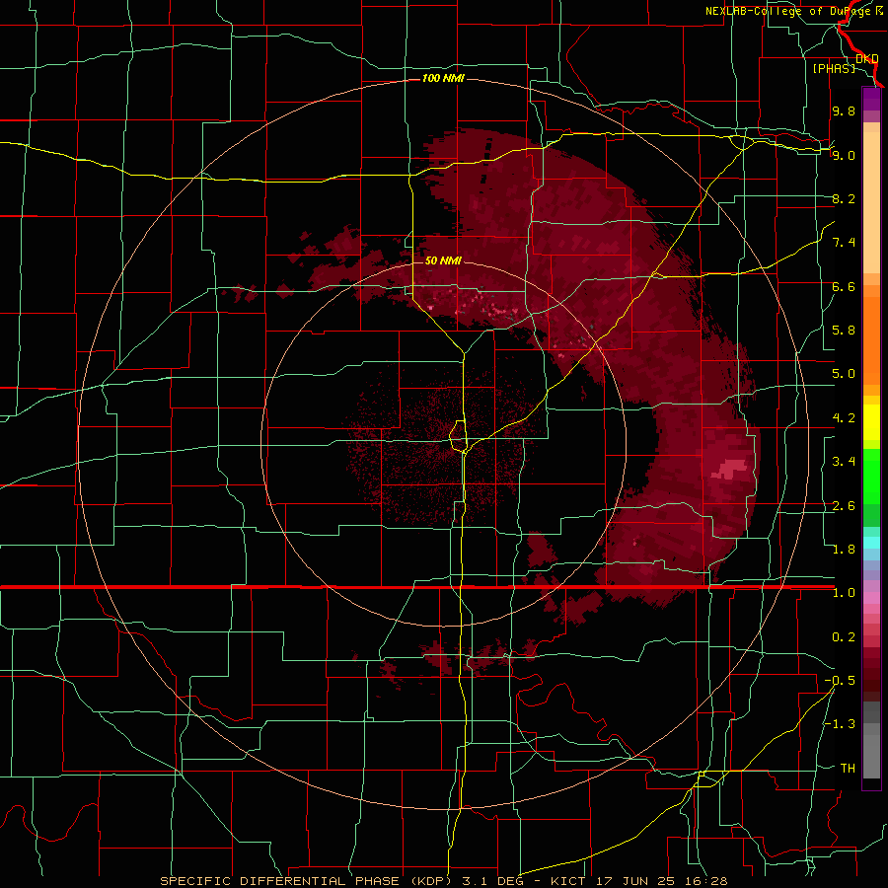Click the 9.8 value on the color scale
The height and width of the screenshot is (888, 888).
point(844,111)
